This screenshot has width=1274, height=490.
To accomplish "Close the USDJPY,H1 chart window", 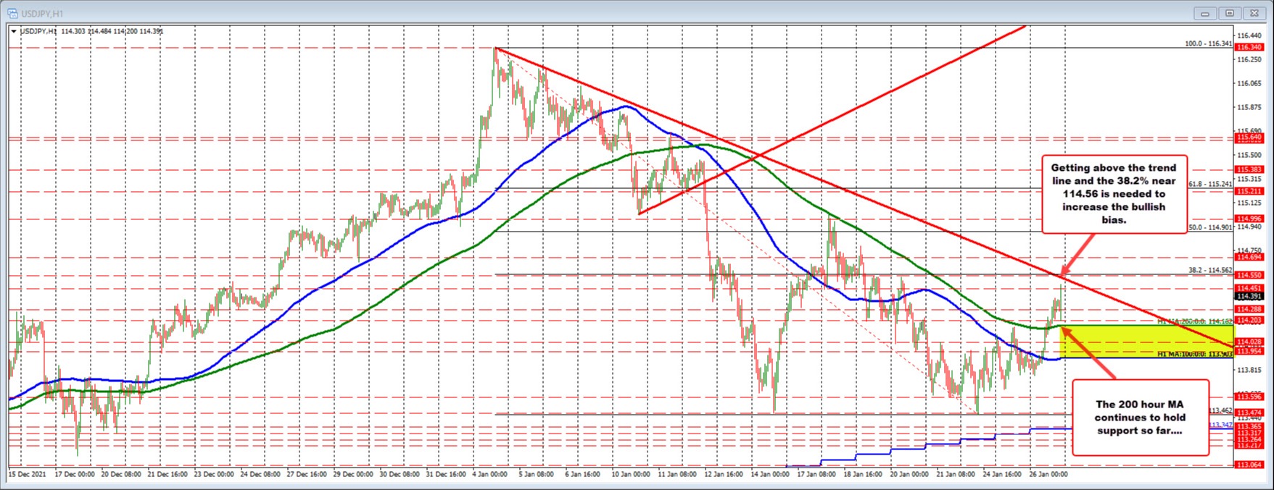I will pyautogui.click(x=1253, y=13).
